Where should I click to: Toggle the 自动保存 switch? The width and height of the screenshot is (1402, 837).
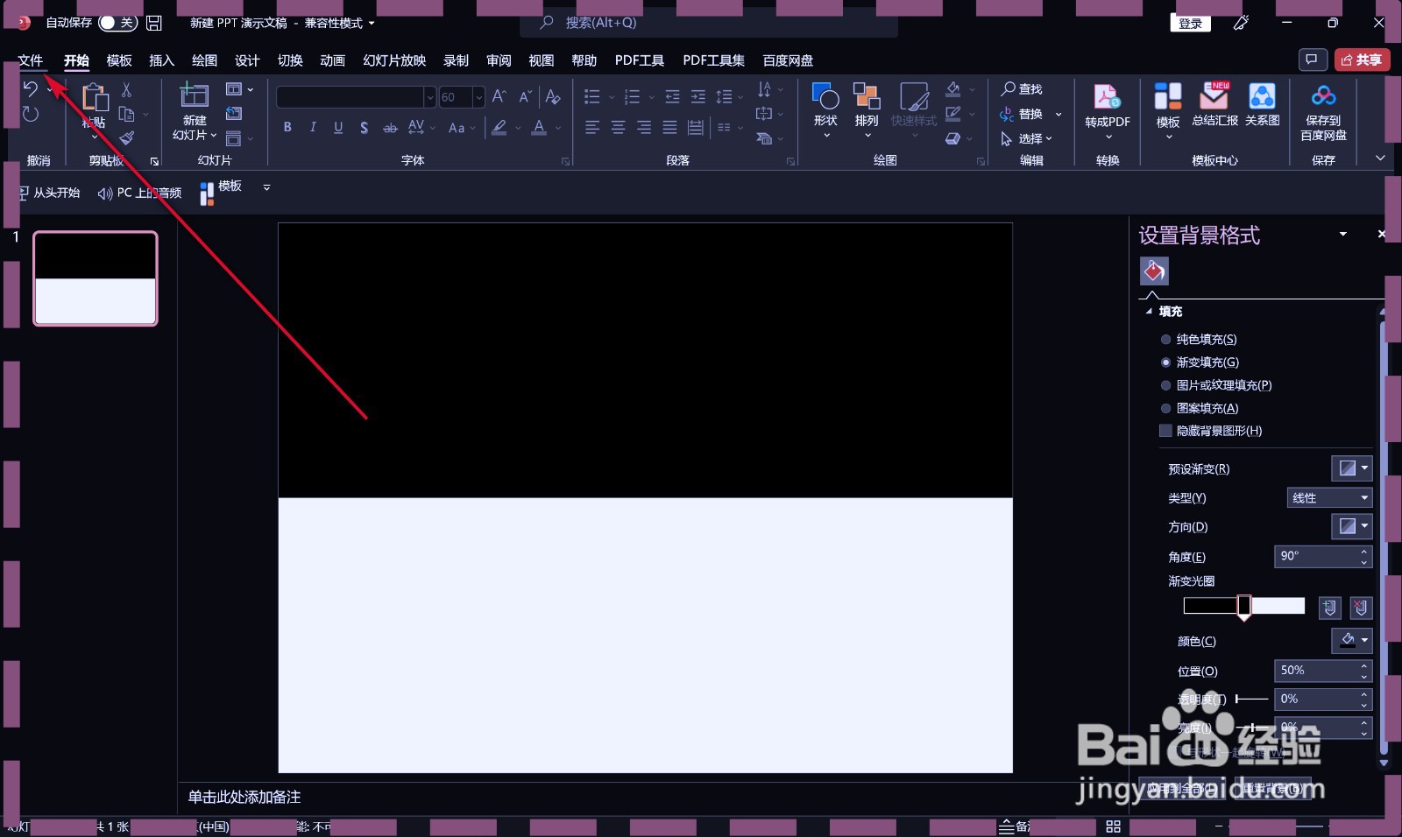tap(117, 23)
